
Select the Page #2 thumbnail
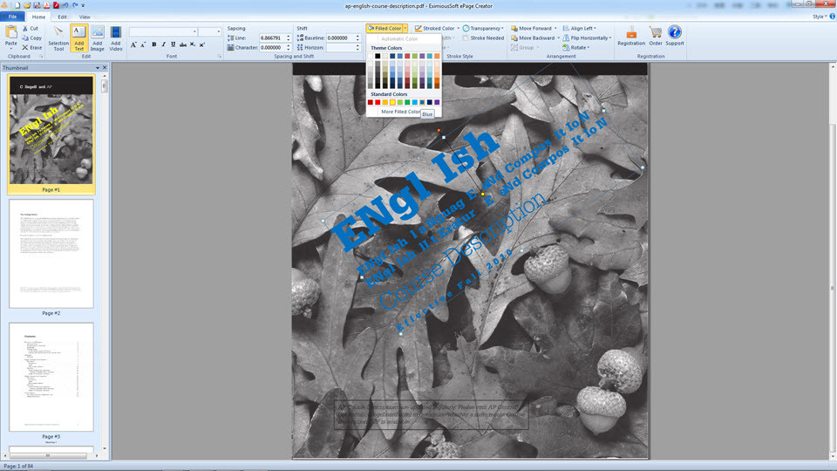51,254
